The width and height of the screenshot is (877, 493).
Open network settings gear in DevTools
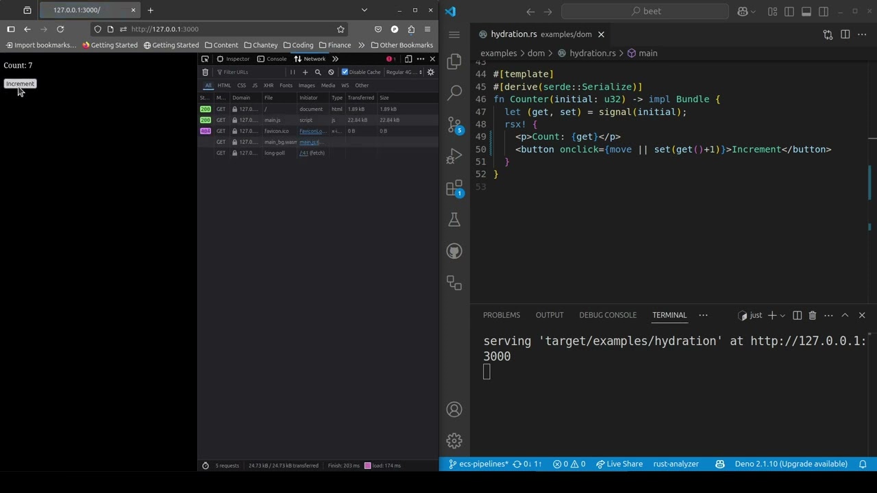[x=431, y=72]
